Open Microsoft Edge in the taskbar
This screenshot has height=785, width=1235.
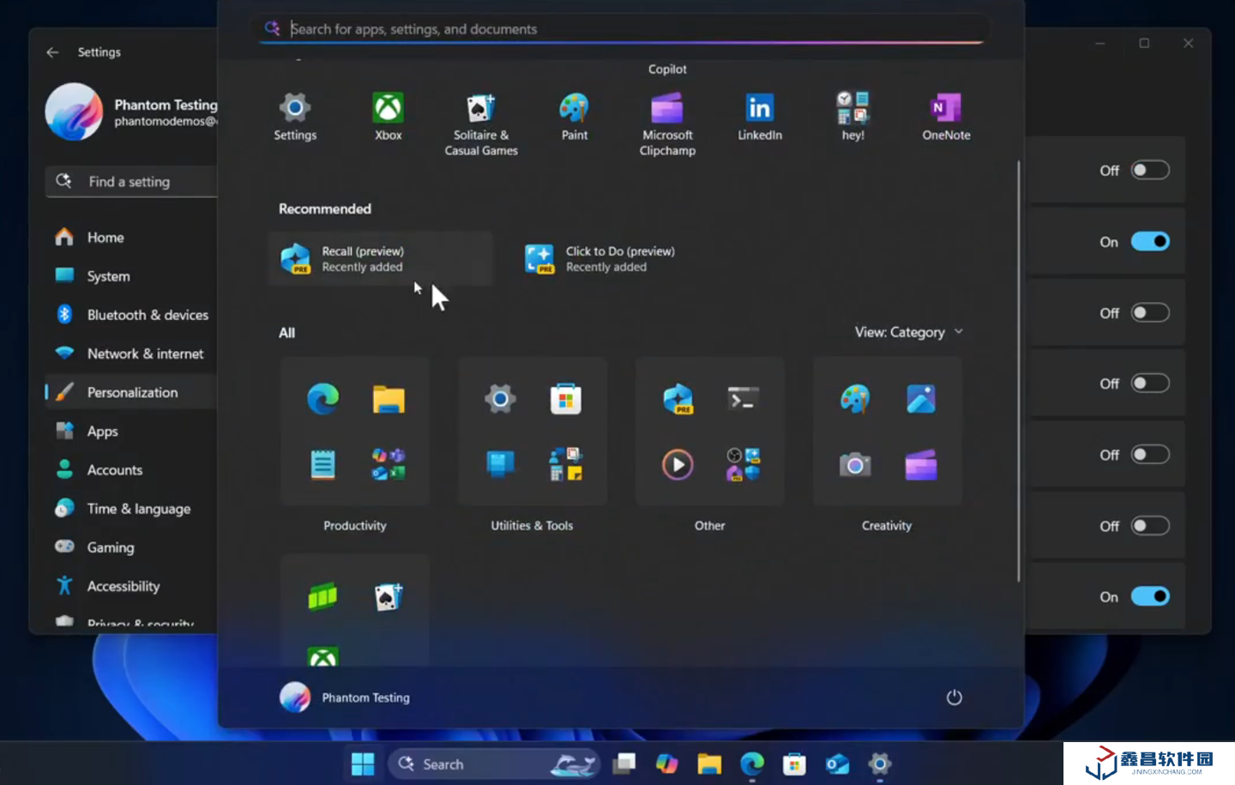pyautogui.click(x=752, y=764)
